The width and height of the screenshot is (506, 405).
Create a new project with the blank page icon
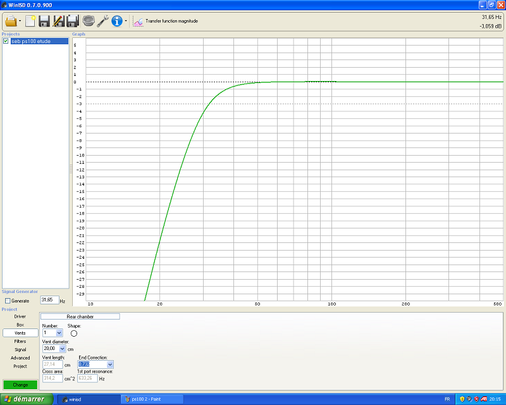point(30,21)
